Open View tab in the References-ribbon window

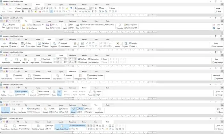pos(96,71)
